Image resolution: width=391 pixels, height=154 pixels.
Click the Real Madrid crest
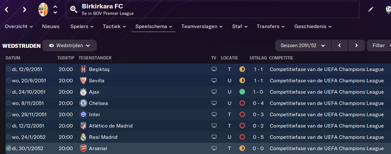click(83, 137)
